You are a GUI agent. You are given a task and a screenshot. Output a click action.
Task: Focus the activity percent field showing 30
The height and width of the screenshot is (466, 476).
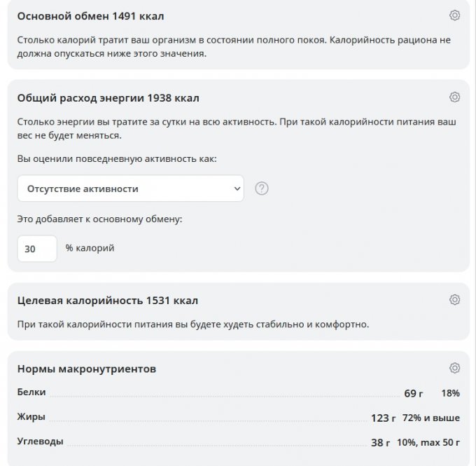coord(37,249)
